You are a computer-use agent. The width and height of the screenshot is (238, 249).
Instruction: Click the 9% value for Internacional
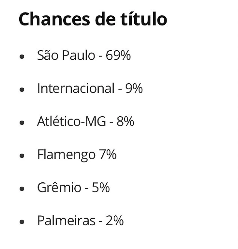[x=134, y=89]
